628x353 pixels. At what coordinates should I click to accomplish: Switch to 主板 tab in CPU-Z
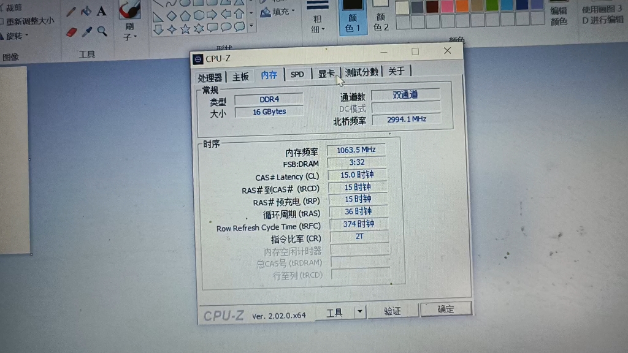coord(240,77)
